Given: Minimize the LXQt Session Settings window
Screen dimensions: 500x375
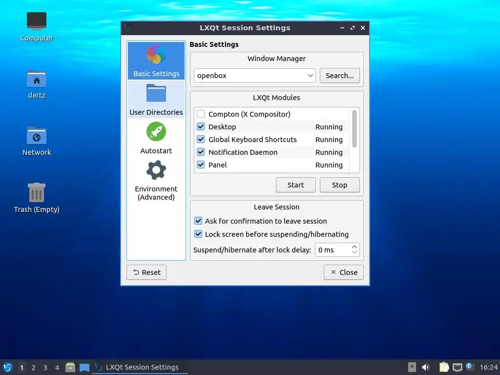Looking at the screenshot, I should (x=342, y=28).
